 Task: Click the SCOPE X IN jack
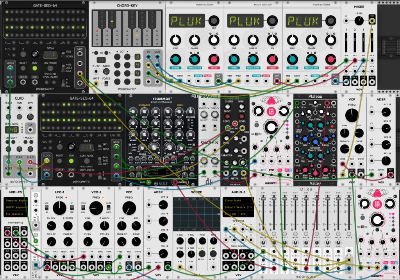click(x=180, y=267)
